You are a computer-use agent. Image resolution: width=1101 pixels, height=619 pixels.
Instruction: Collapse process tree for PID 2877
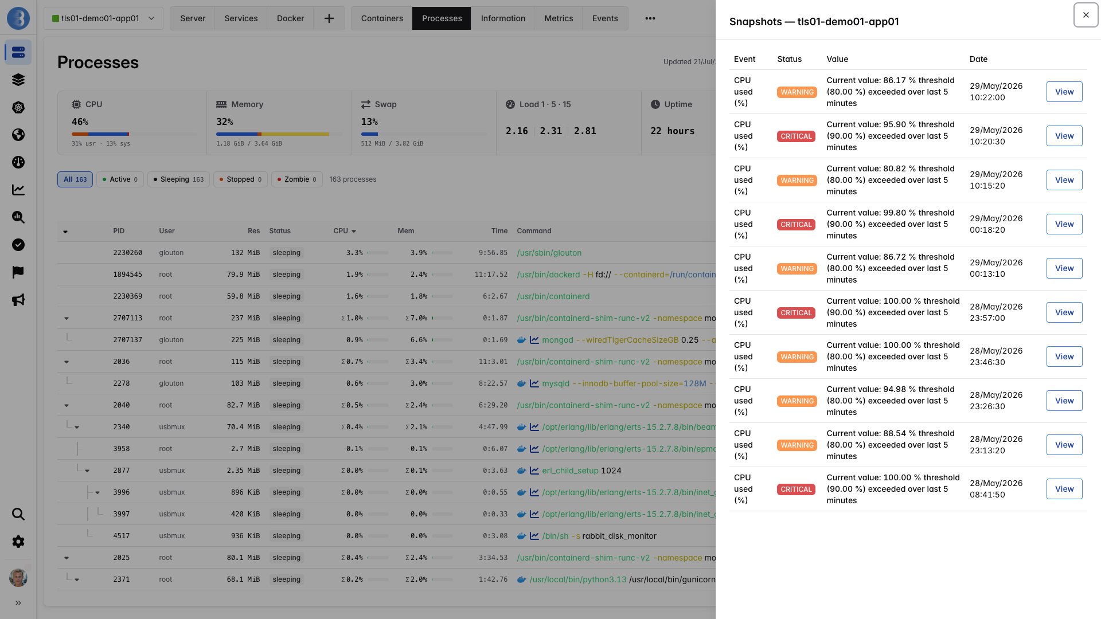(87, 471)
